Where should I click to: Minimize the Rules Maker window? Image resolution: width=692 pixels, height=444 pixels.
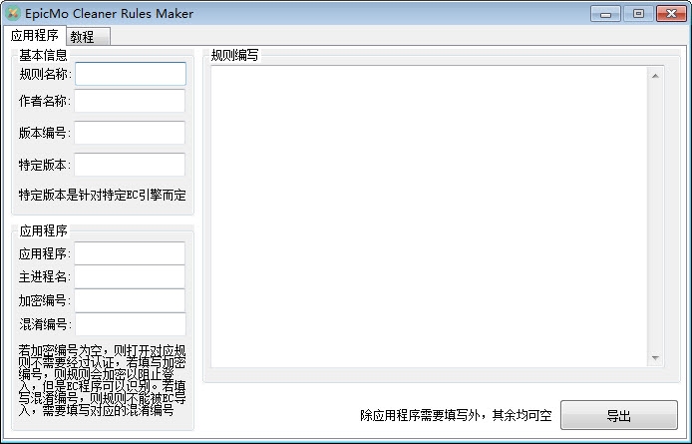pos(606,14)
